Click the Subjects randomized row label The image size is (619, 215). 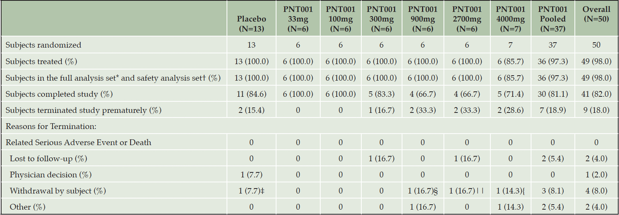point(43,45)
